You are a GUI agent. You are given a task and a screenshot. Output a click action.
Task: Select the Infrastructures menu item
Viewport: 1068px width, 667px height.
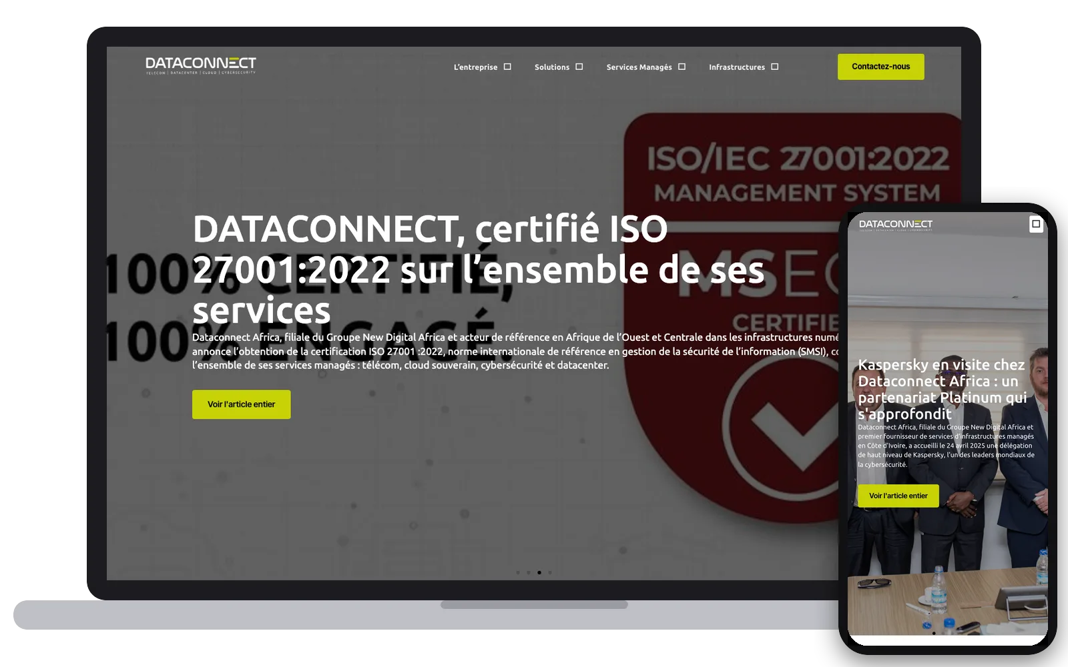[737, 67]
